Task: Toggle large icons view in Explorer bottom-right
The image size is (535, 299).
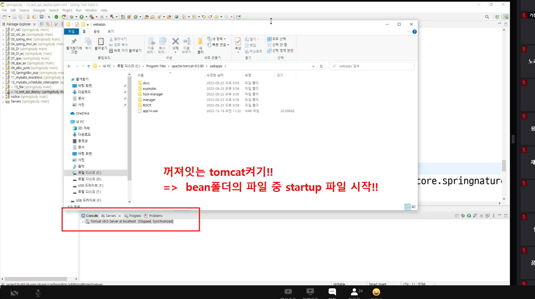Action: click(413, 207)
